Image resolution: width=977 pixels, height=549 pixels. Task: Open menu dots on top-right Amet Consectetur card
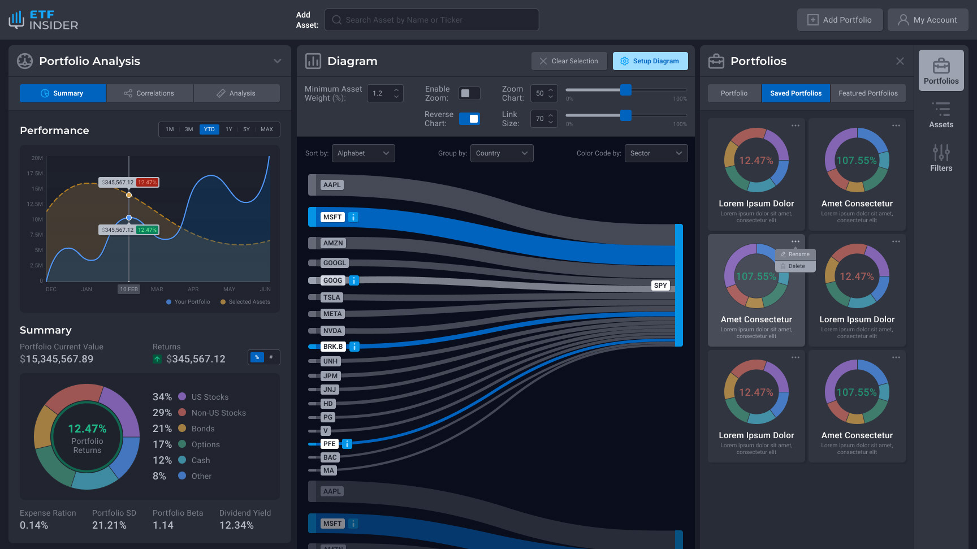896,126
